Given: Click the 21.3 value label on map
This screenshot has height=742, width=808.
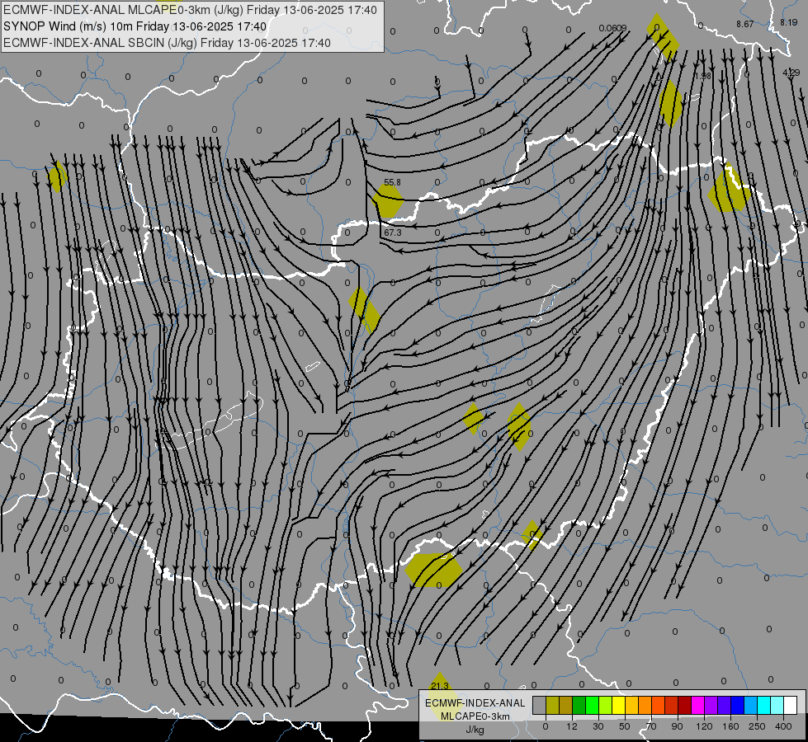Looking at the screenshot, I should pyautogui.click(x=440, y=686).
